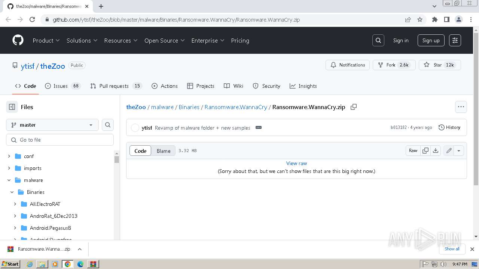Expand the Open Source menu
The width and height of the screenshot is (479, 269).
(165, 40)
